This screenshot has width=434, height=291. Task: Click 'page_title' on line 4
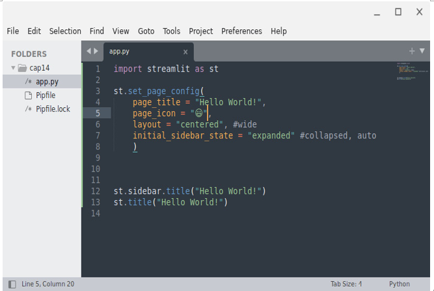(157, 102)
